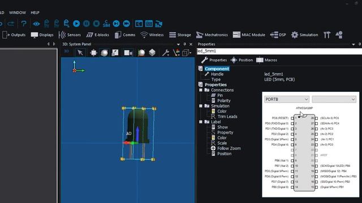Open the Simulation component menu

coord(304,35)
